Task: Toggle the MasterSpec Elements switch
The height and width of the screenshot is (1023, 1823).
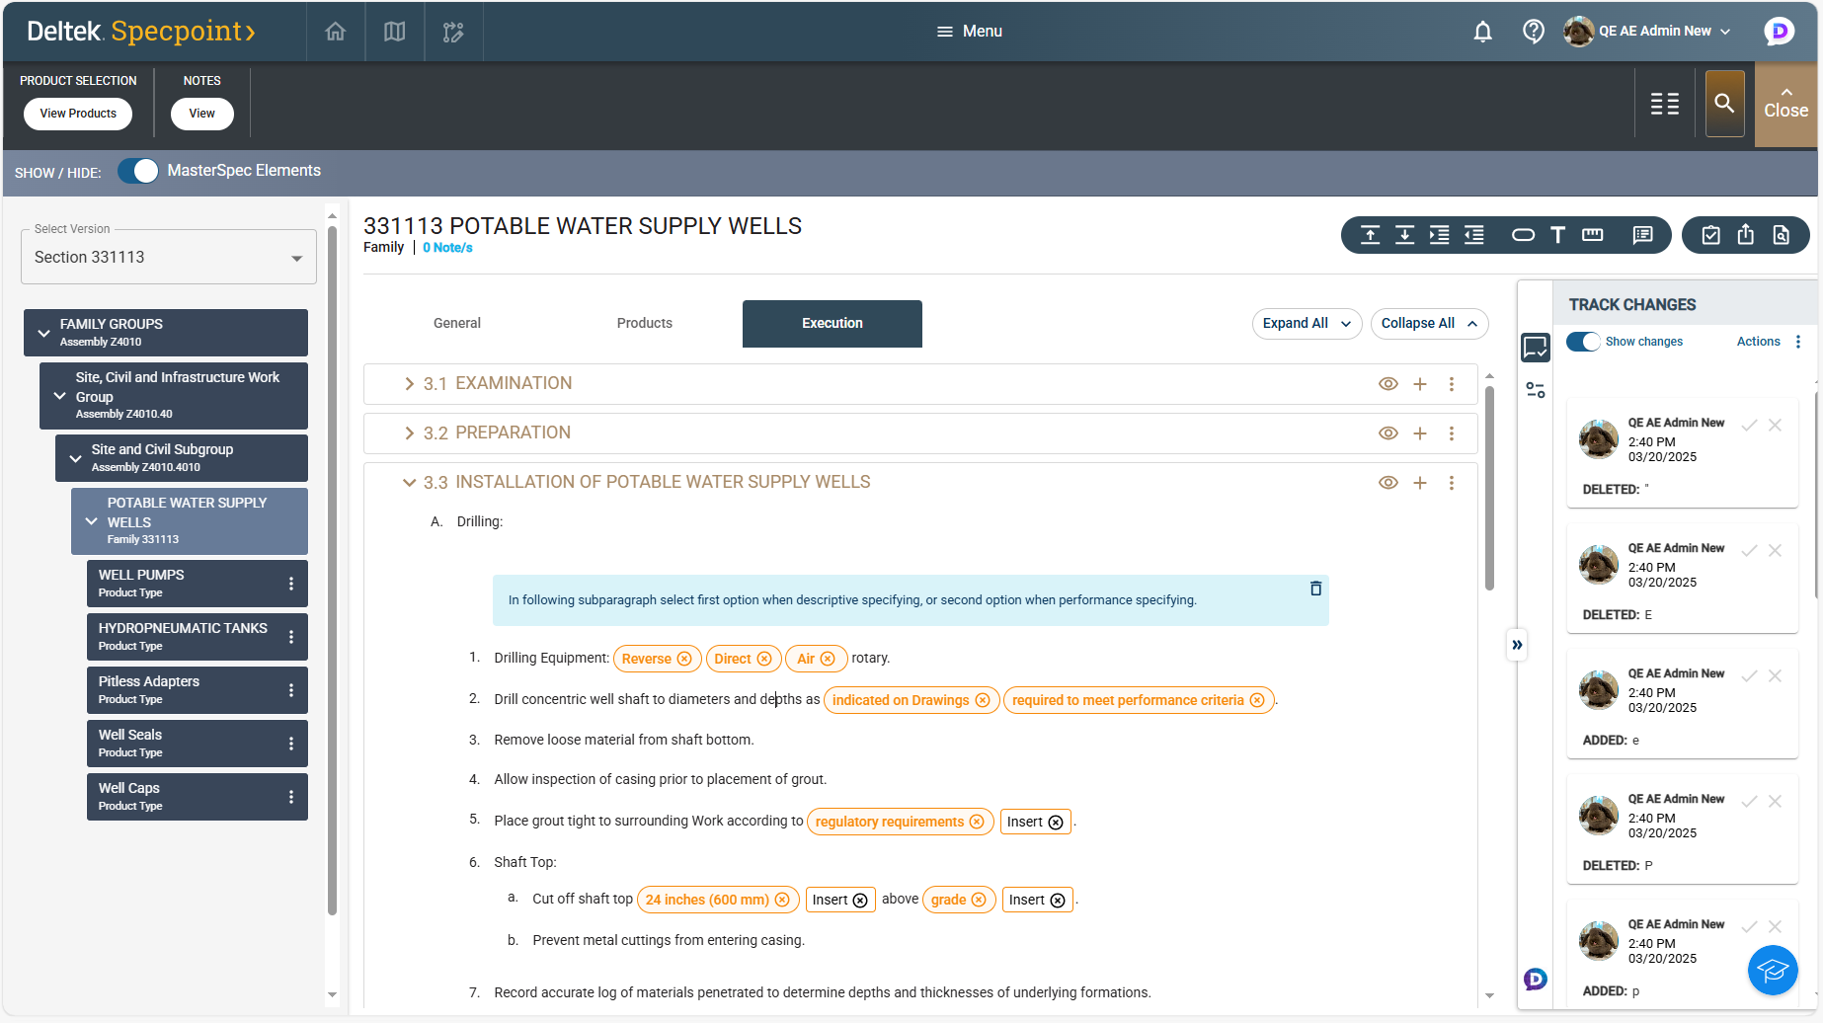Action: tap(138, 171)
